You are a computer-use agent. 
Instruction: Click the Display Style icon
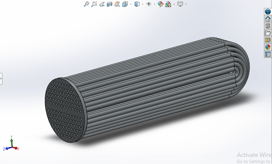[137, 4]
